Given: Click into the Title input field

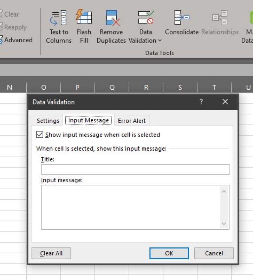Looking at the screenshot, I should point(135,169).
